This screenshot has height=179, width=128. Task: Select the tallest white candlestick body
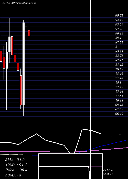point(24,64)
